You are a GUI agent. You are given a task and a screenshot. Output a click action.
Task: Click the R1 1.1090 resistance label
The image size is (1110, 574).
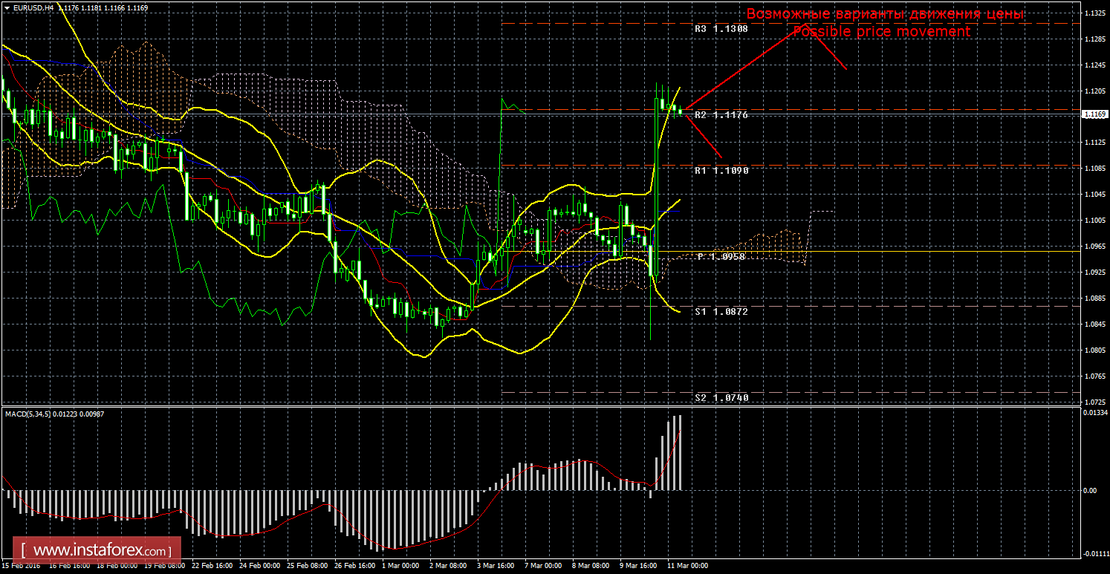click(721, 170)
